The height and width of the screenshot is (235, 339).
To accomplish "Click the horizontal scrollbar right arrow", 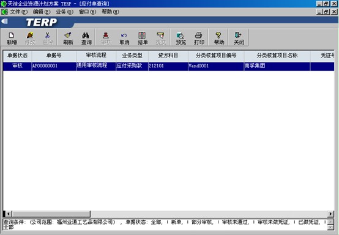I will point(330,214).
